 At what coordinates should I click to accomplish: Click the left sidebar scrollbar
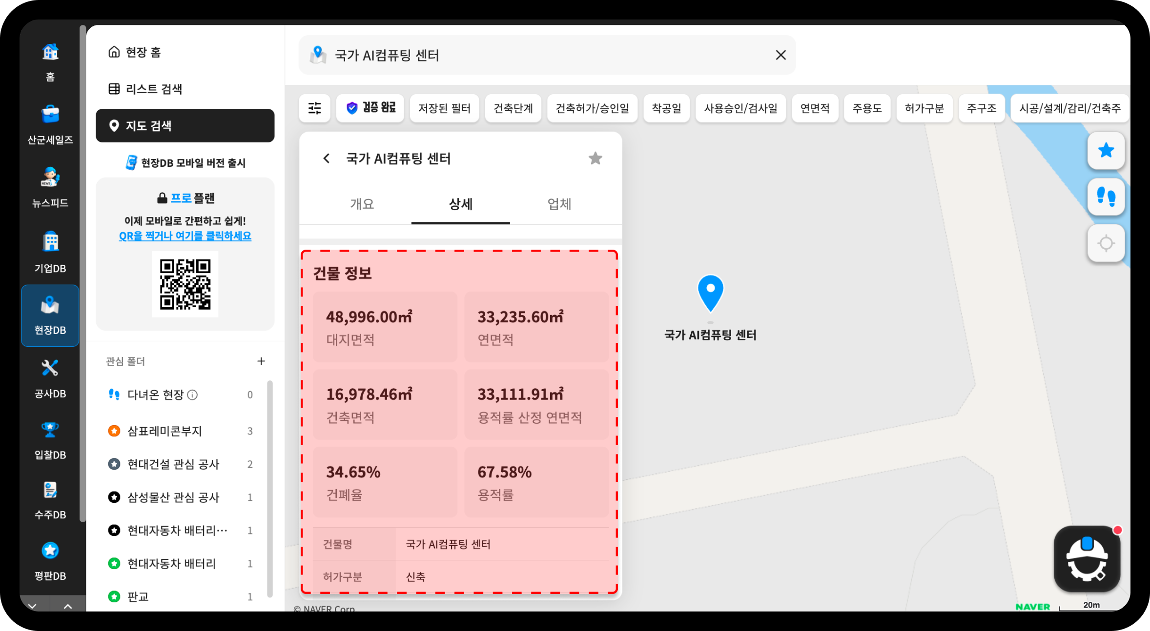pyautogui.click(x=82, y=273)
